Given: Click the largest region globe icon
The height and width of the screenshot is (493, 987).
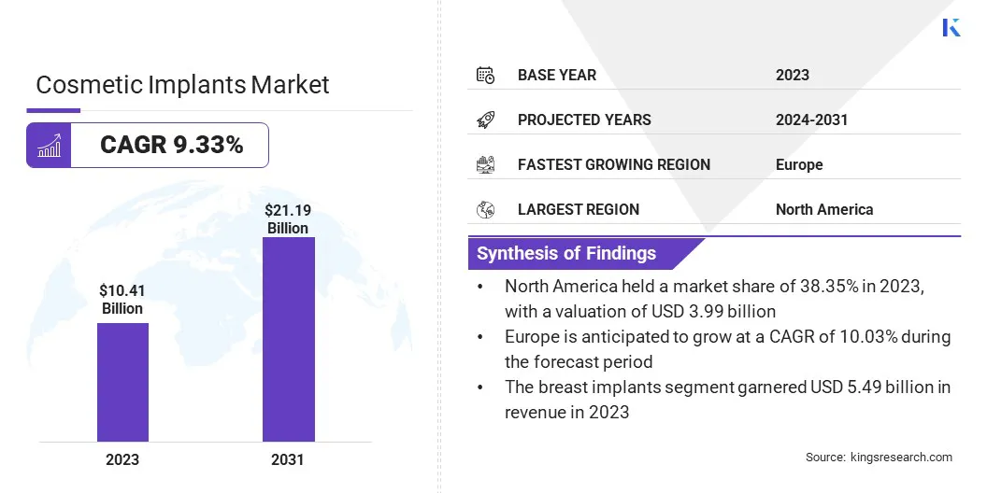Looking at the screenshot, I should (485, 209).
